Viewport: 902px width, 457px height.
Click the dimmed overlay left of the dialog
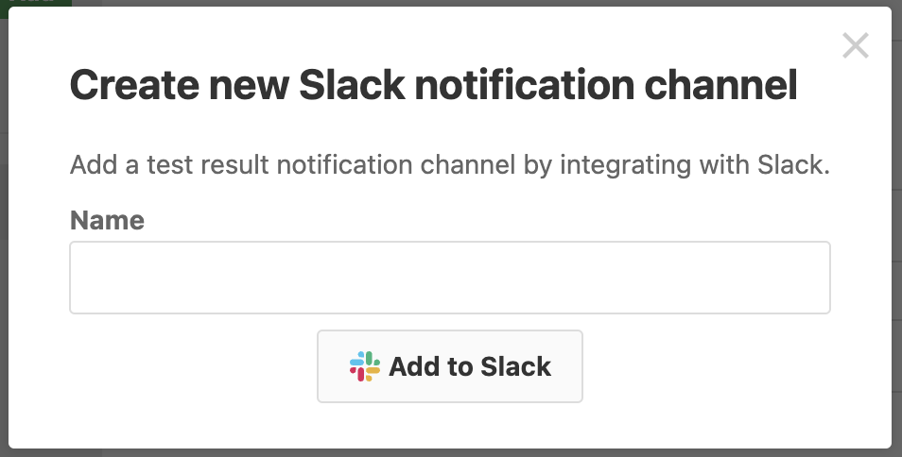[4, 229]
